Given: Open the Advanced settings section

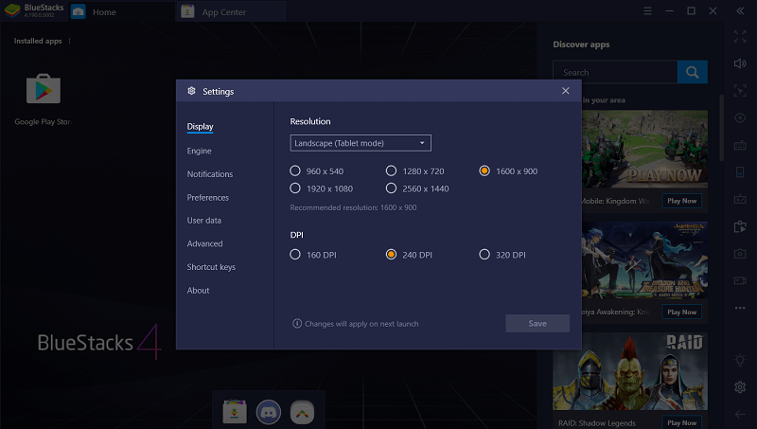Looking at the screenshot, I should pyautogui.click(x=204, y=243).
